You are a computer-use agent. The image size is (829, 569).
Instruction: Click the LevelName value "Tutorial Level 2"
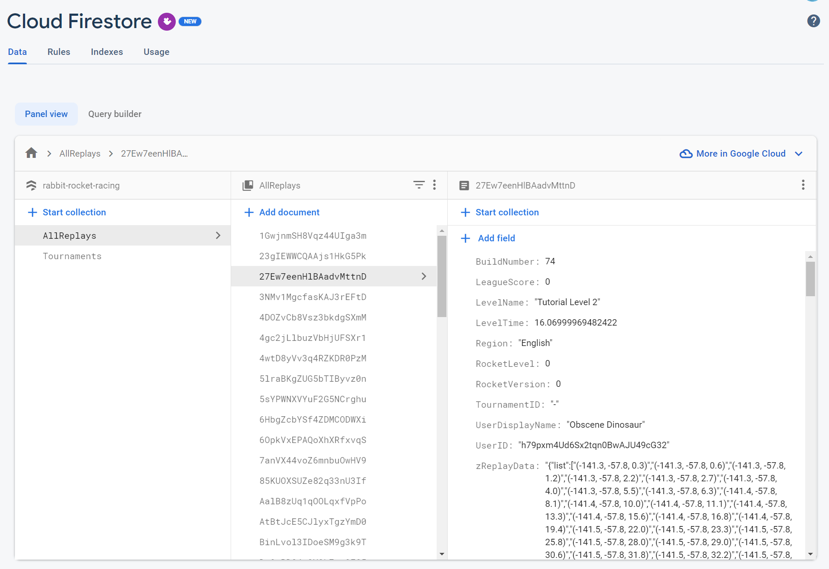pyautogui.click(x=567, y=302)
